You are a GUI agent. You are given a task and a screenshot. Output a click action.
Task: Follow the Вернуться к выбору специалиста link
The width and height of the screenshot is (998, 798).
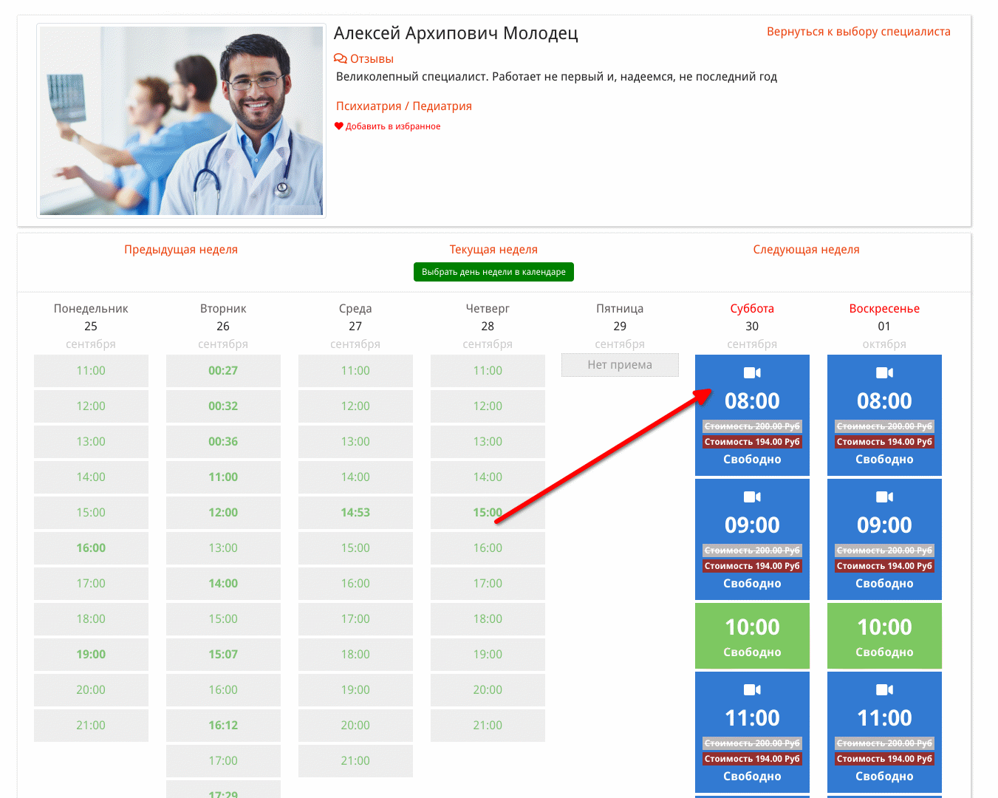[x=858, y=32]
